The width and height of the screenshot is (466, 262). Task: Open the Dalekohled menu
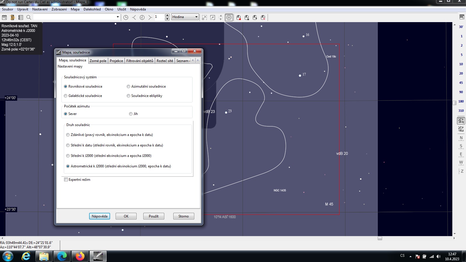tap(92, 9)
